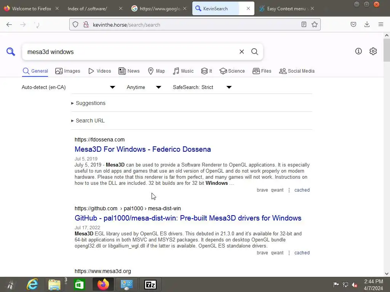The image size is (390, 292).
Task: Switch to the It category
Action: 206,71
